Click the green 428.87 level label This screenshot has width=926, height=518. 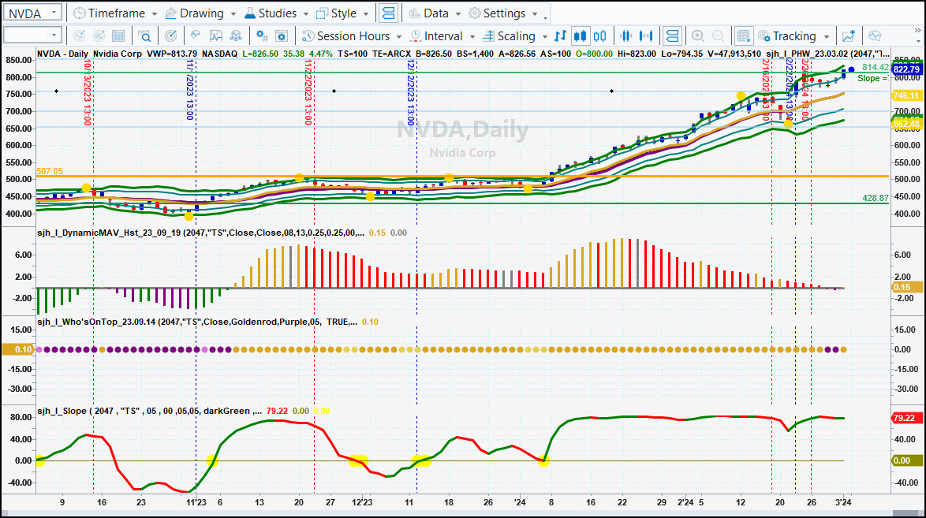876,199
